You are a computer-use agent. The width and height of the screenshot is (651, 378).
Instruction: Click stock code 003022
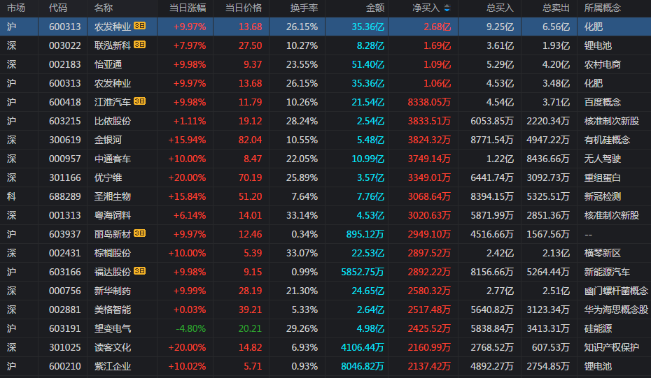(65, 45)
